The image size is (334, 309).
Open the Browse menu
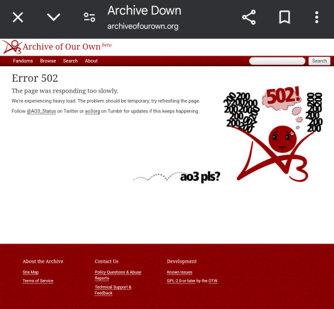click(x=48, y=61)
